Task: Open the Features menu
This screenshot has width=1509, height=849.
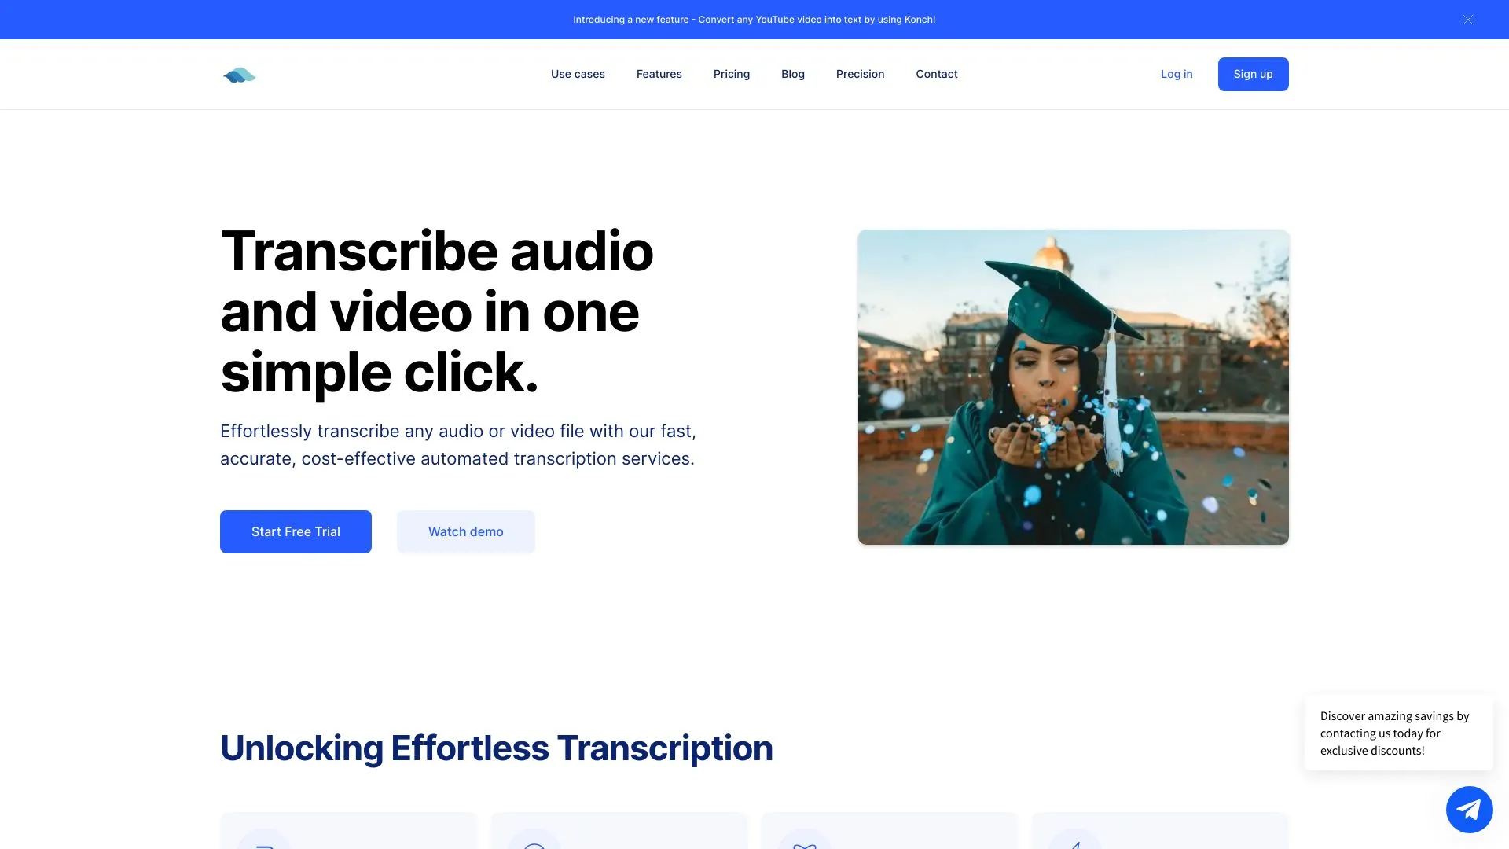Action: pos(659,74)
